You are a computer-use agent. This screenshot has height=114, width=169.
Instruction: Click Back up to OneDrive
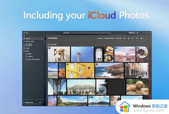(x=109, y=38)
